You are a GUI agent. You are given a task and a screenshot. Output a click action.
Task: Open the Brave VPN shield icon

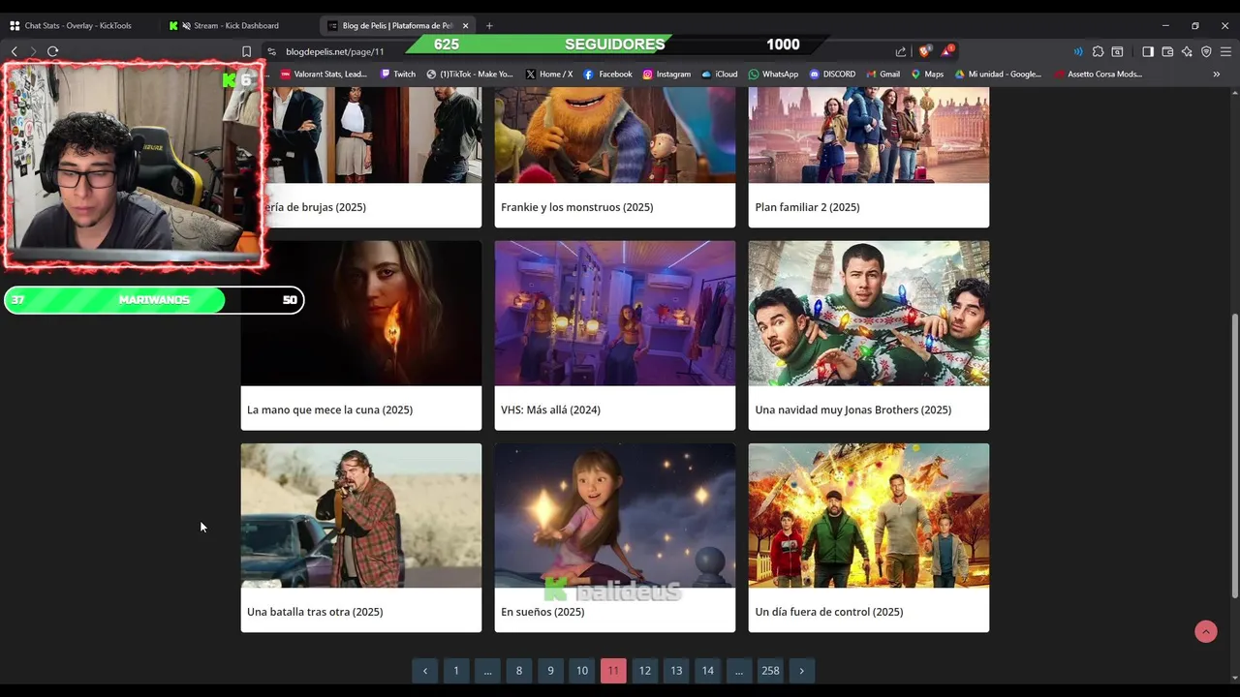point(1206,51)
